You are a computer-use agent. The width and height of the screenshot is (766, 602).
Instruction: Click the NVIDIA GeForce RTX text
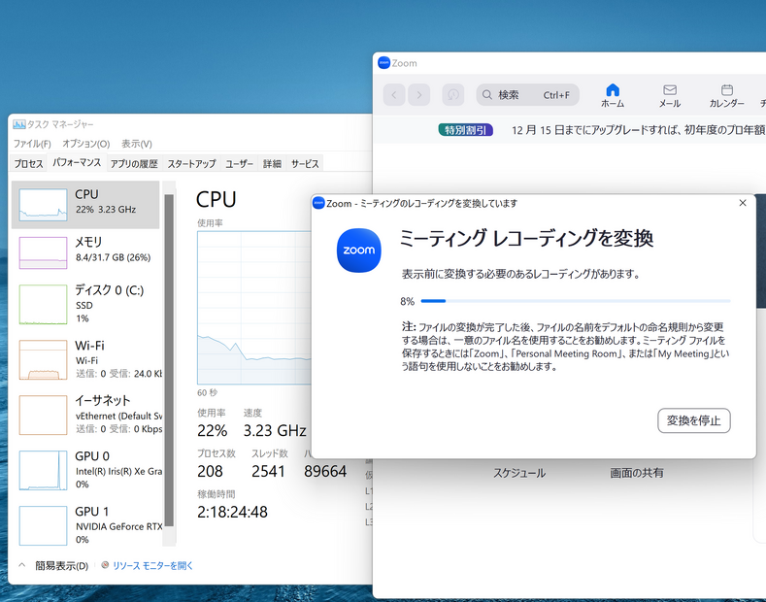pyautogui.click(x=118, y=526)
